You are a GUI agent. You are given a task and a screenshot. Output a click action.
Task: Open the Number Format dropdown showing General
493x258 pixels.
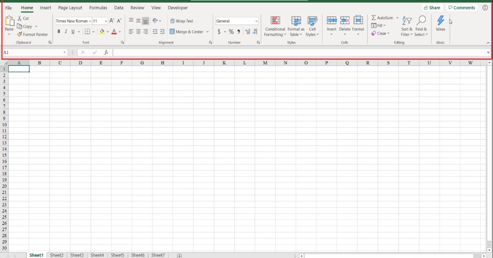pos(237,20)
